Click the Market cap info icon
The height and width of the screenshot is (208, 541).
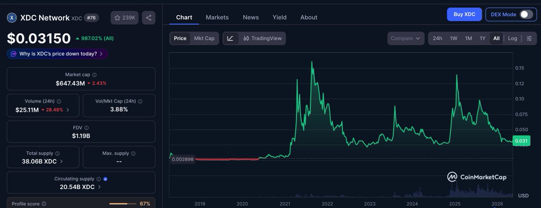pyautogui.click(x=94, y=75)
